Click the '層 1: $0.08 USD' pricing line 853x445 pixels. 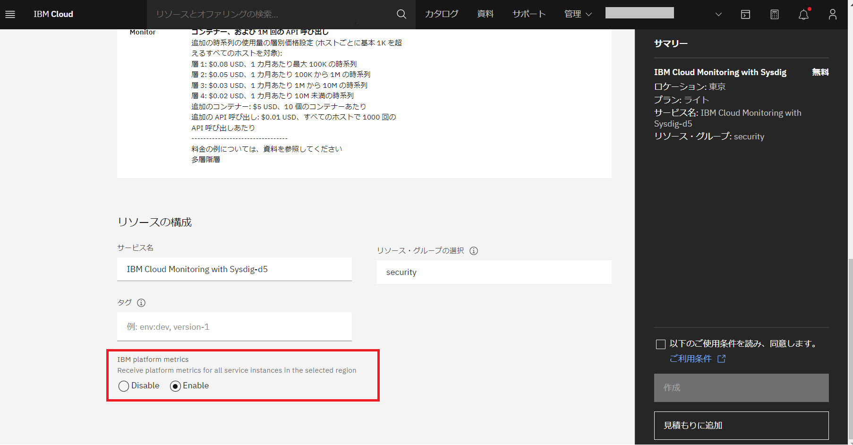274,64
